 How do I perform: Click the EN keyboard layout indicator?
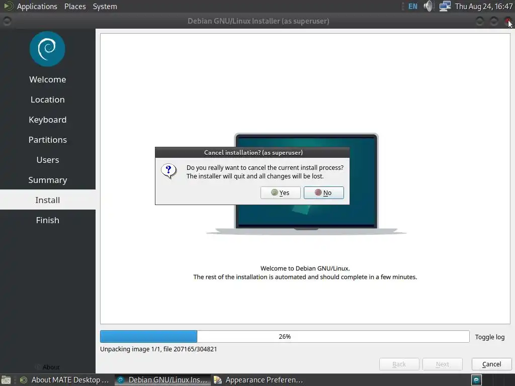[x=413, y=6]
